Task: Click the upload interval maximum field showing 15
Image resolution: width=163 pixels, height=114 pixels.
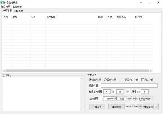Action: coord(120,92)
